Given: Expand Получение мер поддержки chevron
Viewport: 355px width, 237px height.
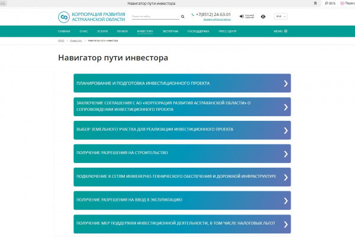Looking at the screenshot, I should coord(286,225).
